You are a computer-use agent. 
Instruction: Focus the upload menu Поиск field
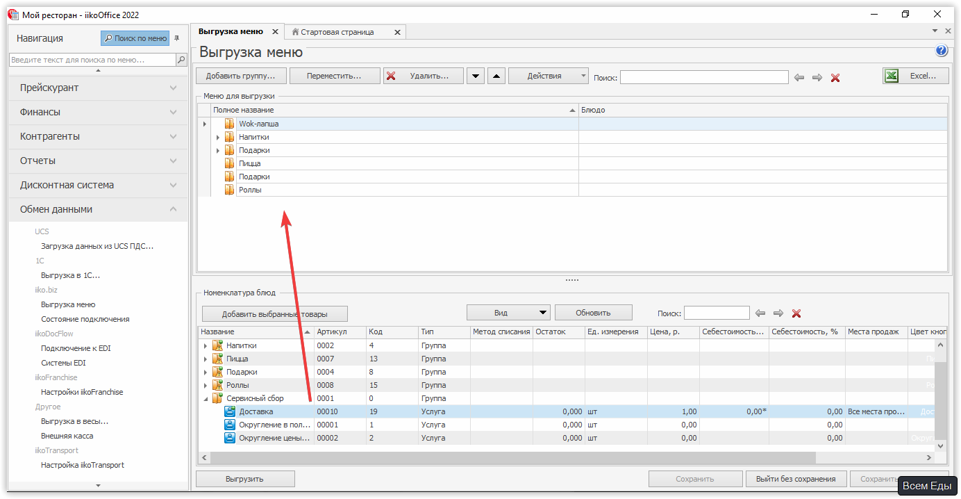pos(704,77)
